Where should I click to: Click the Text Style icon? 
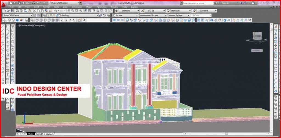click(116, 11)
